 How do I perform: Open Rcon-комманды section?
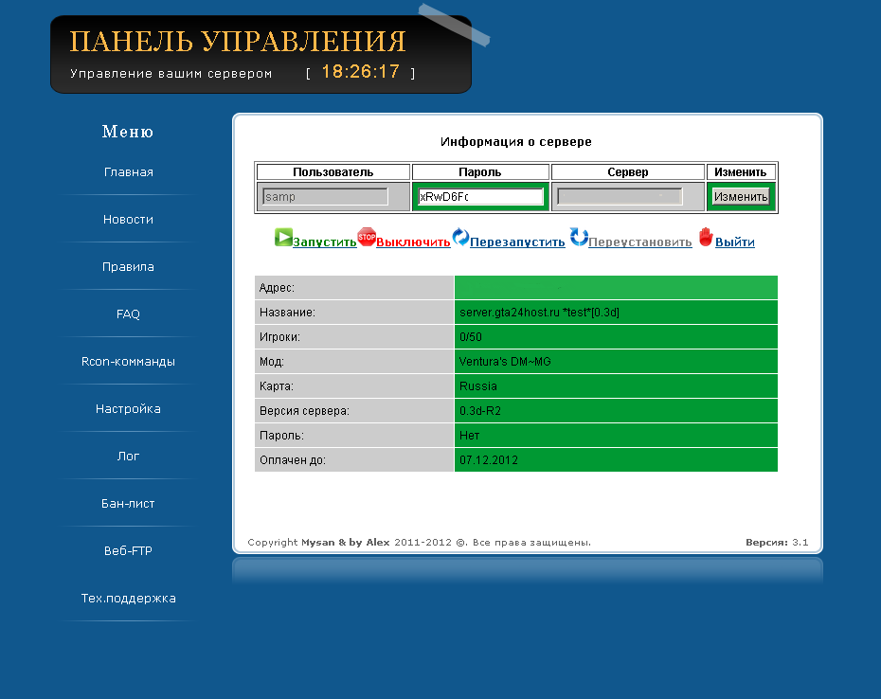pos(128,361)
